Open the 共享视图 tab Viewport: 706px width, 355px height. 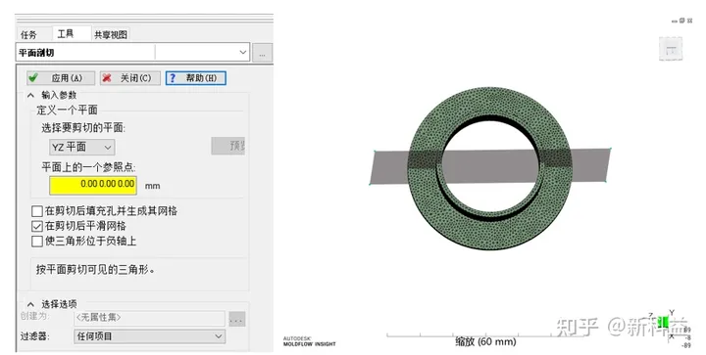tap(110, 34)
